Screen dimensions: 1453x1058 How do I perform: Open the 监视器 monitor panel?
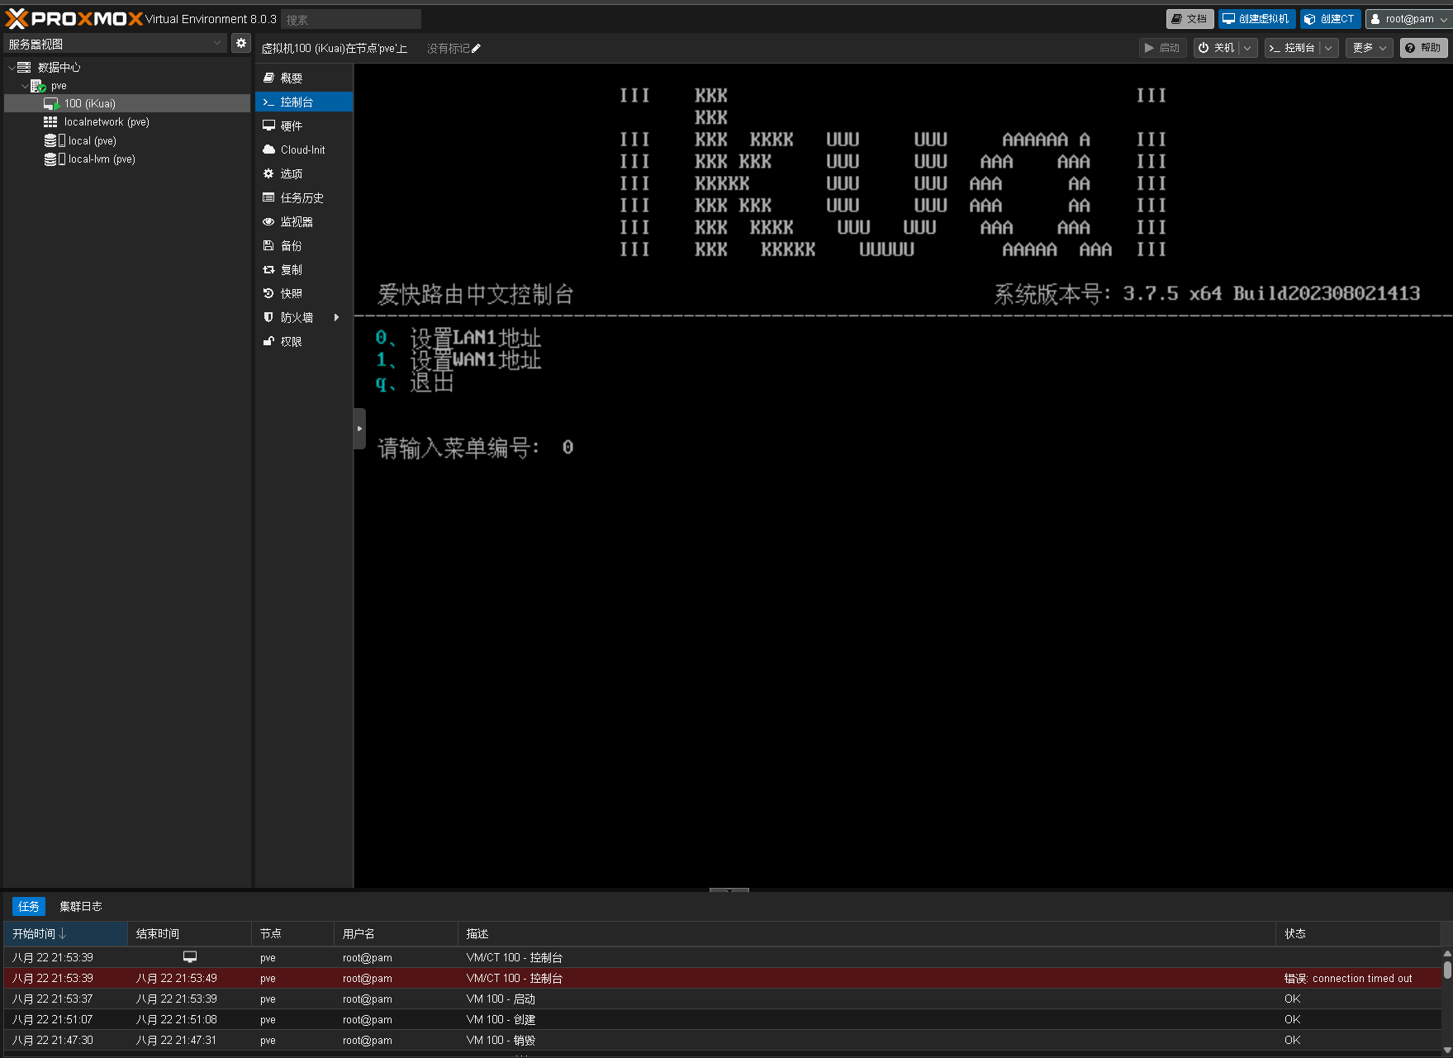[296, 221]
